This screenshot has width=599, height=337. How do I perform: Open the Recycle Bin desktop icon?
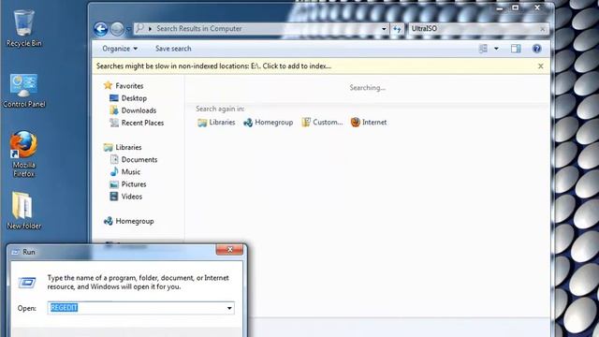(23, 28)
